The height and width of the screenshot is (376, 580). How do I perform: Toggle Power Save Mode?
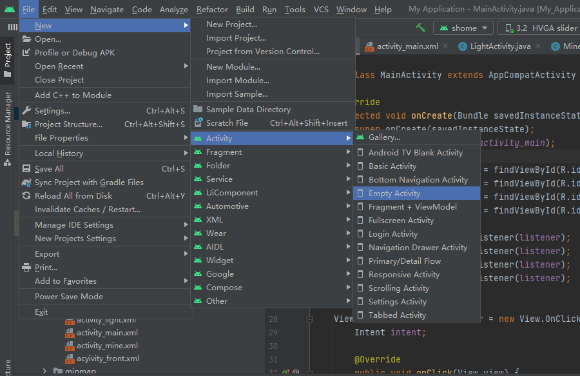pyautogui.click(x=69, y=296)
